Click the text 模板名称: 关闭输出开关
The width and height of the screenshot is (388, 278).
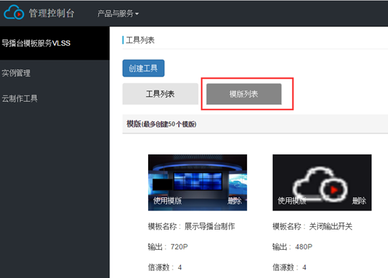click(x=312, y=226)
